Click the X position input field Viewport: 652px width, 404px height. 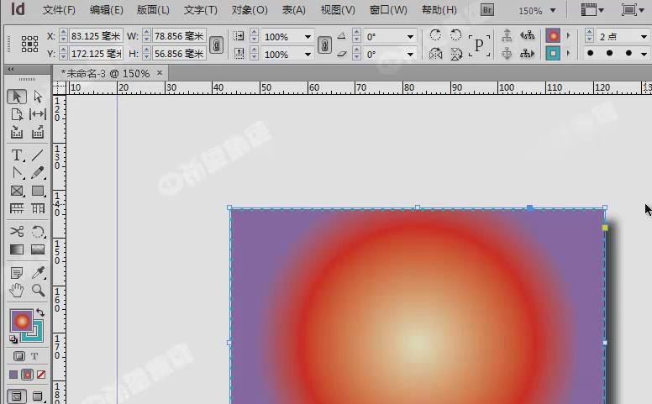coord(94,36)
